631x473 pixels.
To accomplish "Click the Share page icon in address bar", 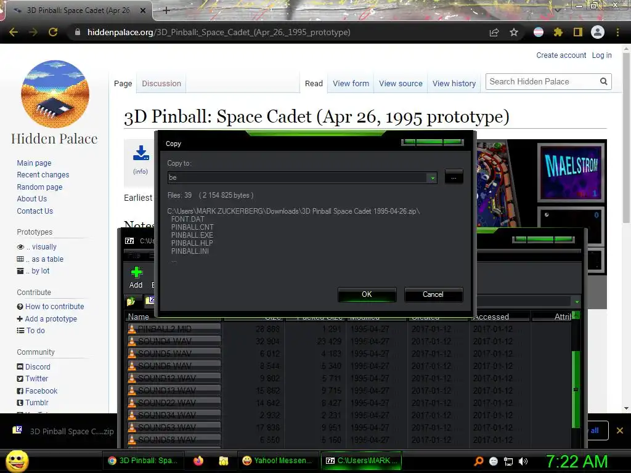I will coord(494,32).
